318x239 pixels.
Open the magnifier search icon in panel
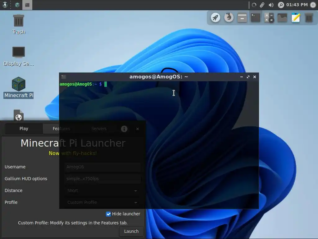tap(281, 5)
